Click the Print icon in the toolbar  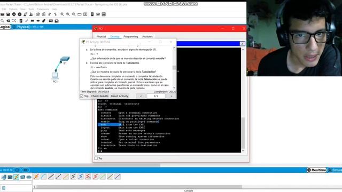click(x=14, y=14)
